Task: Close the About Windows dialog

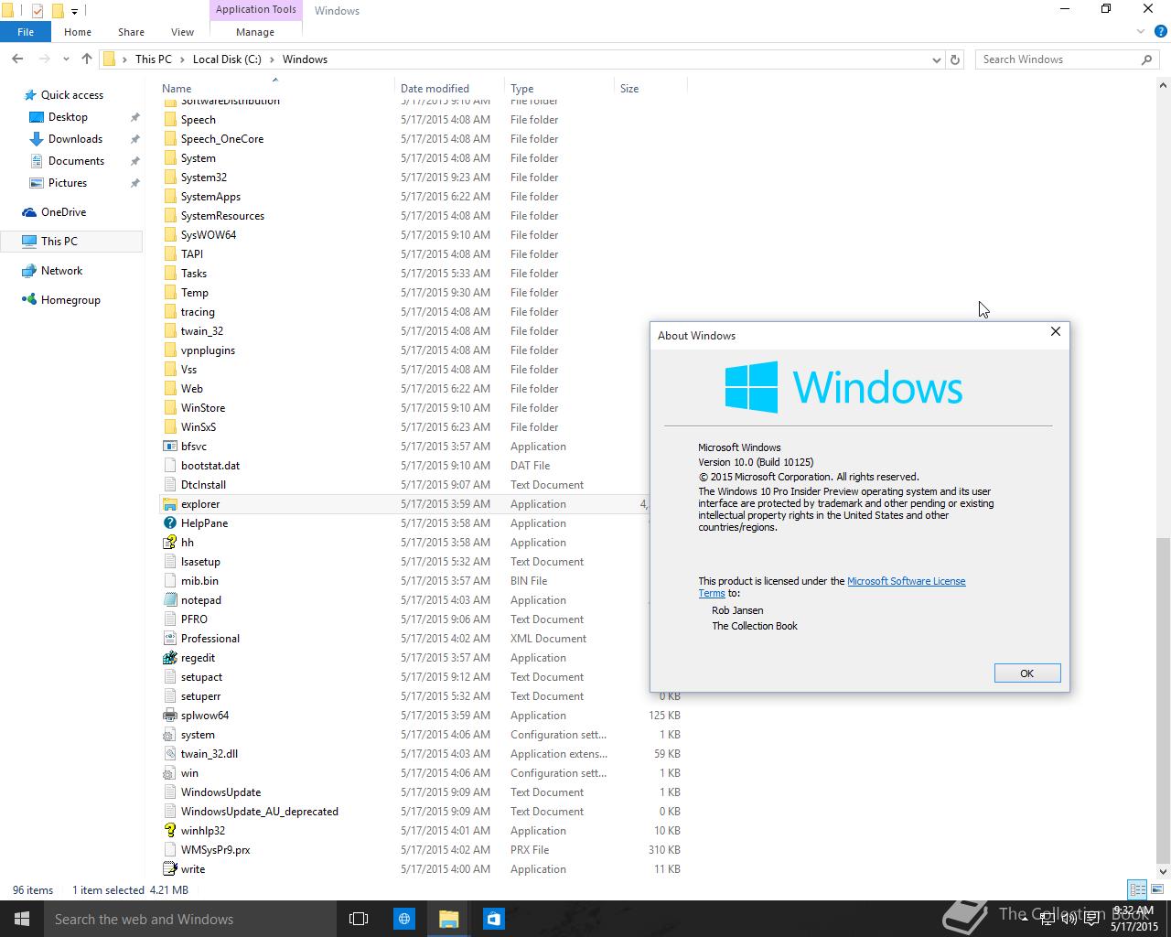Action: (1056, 331)
